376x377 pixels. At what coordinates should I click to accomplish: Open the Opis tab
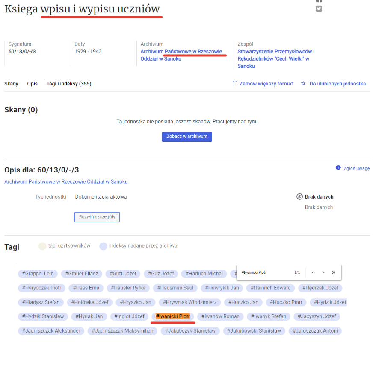coord(33,84)
